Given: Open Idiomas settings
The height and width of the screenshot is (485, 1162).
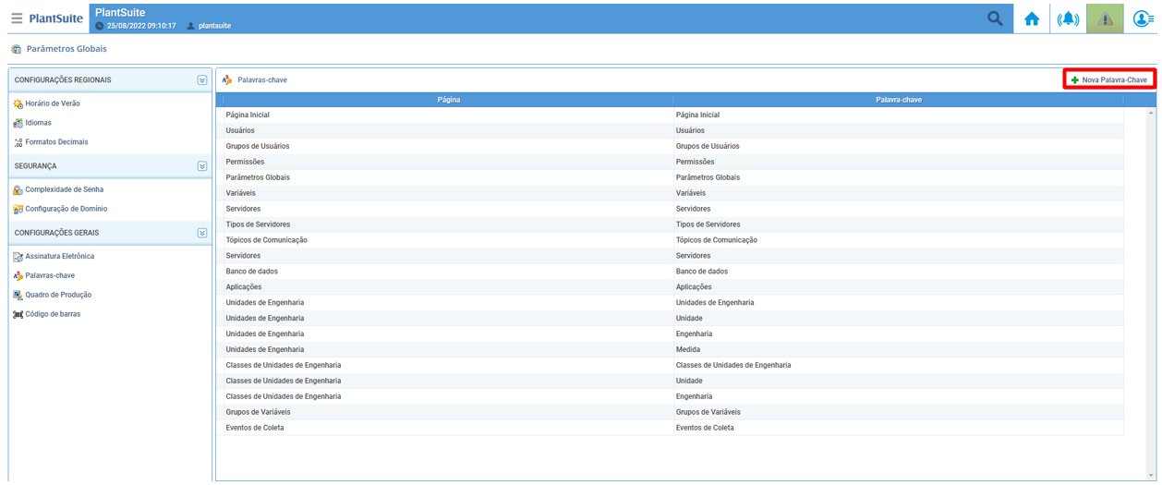Looking at the screenshot, I should (39, 123).
